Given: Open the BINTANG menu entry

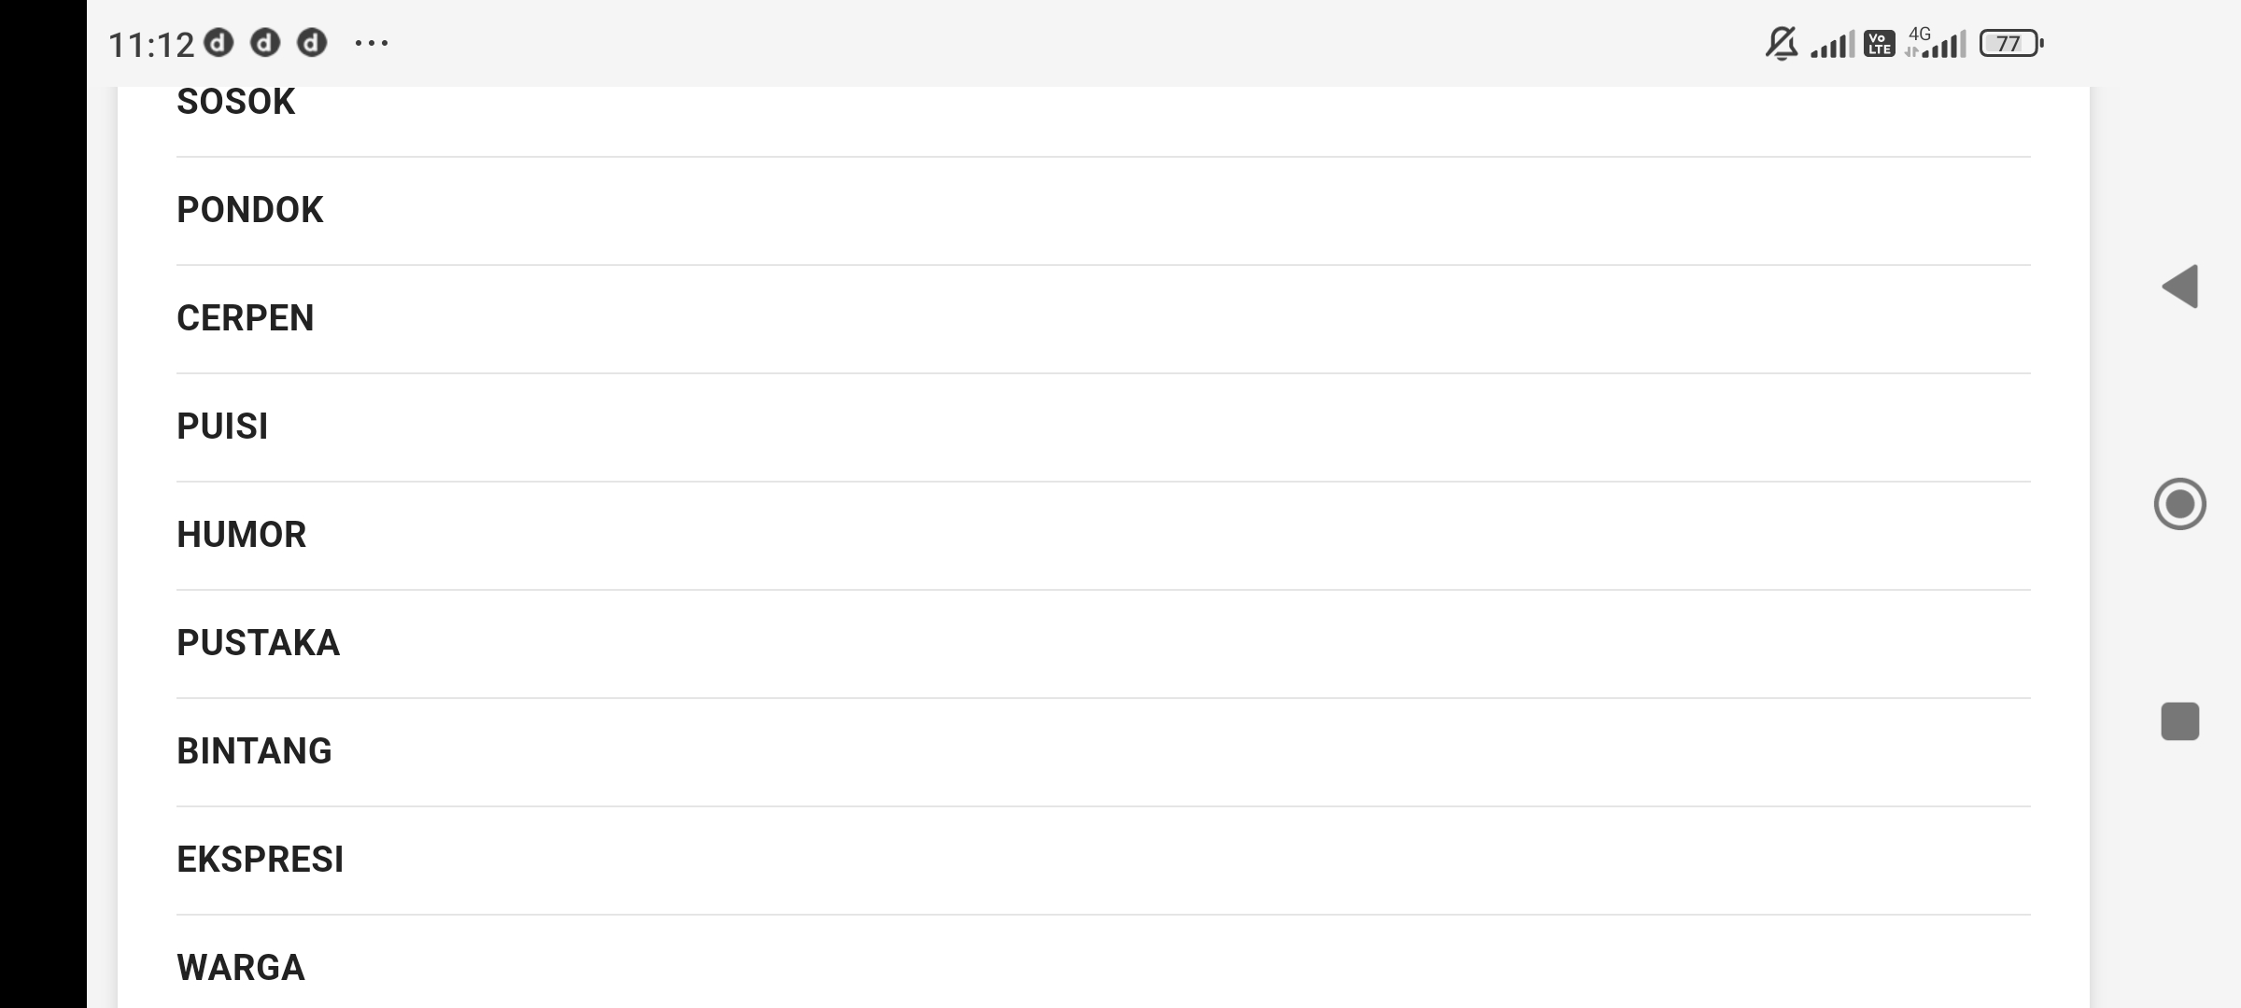Looking at the screenshot, I should [x=255, y=751].
